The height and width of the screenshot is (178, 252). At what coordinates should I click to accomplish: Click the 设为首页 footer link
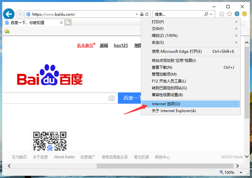click(19, 157)
